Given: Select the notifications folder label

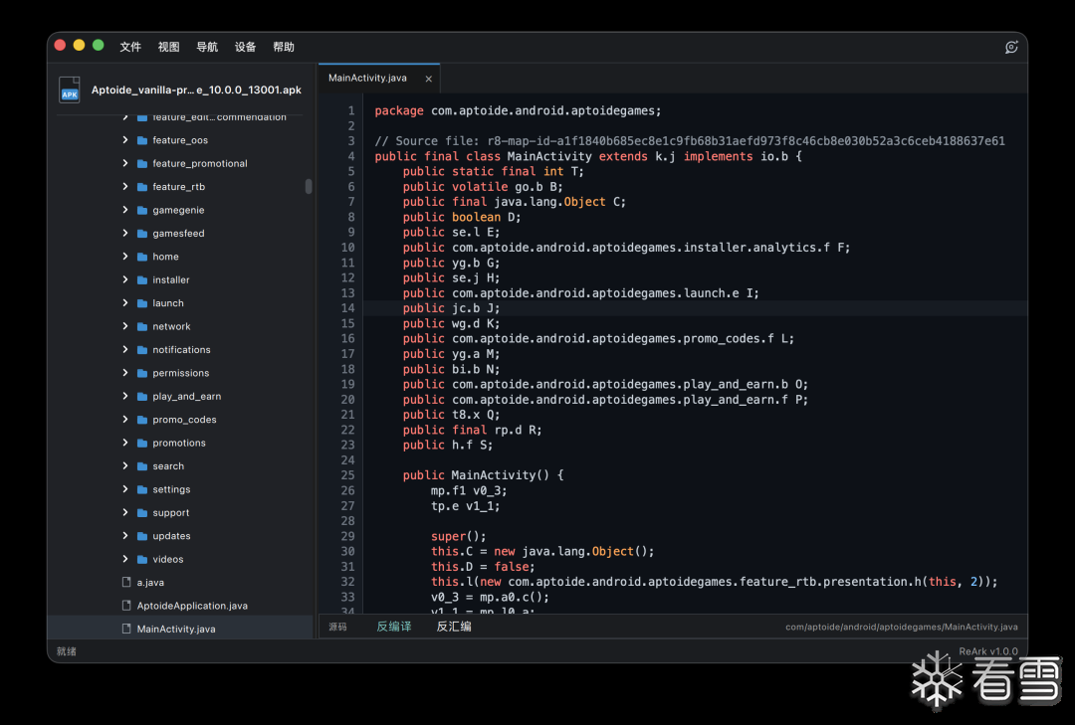Looking at the screenshot, I should (182, 350).
